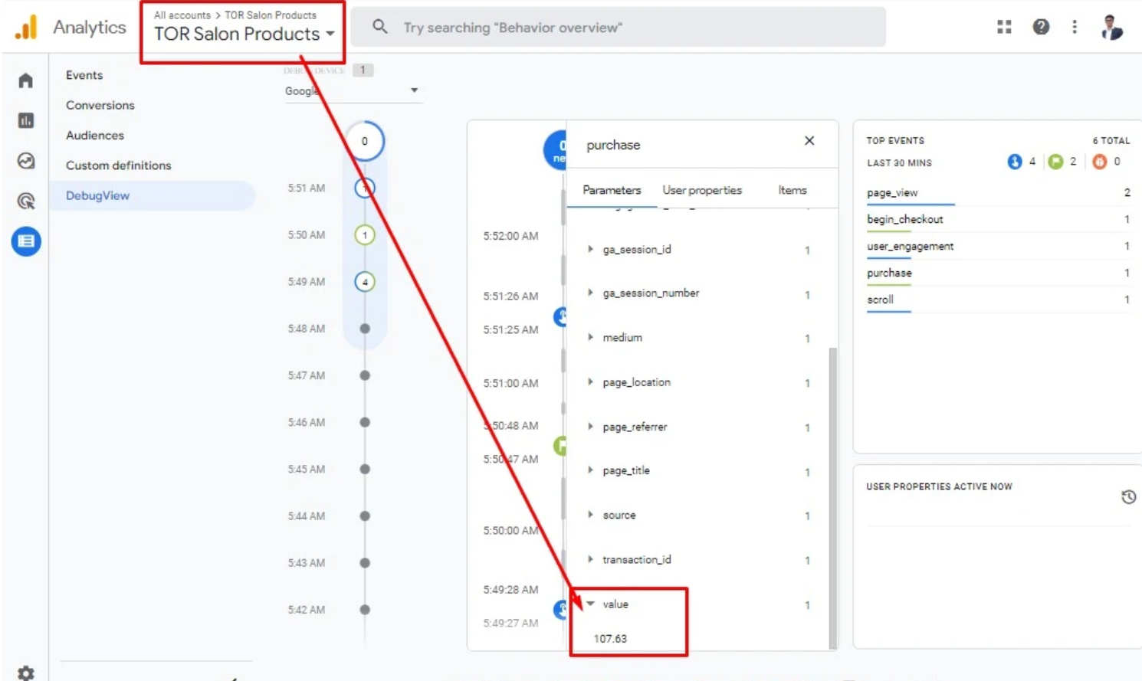Open the Home icon in left sidebar
1142x681 pixels.
pos(25,80)
